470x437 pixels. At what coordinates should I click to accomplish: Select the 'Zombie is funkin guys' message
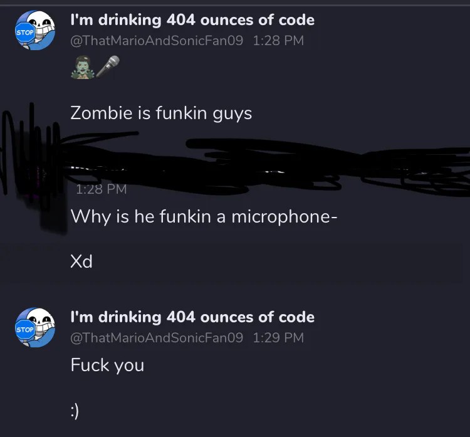[x=161, y=113]
